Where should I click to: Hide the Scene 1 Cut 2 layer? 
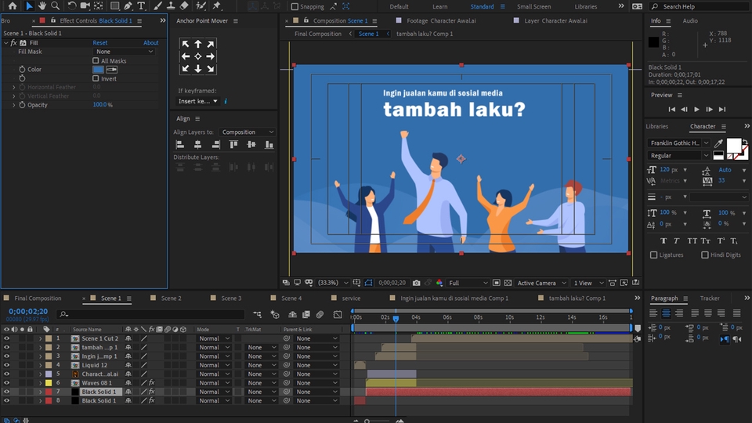(6, 338)
